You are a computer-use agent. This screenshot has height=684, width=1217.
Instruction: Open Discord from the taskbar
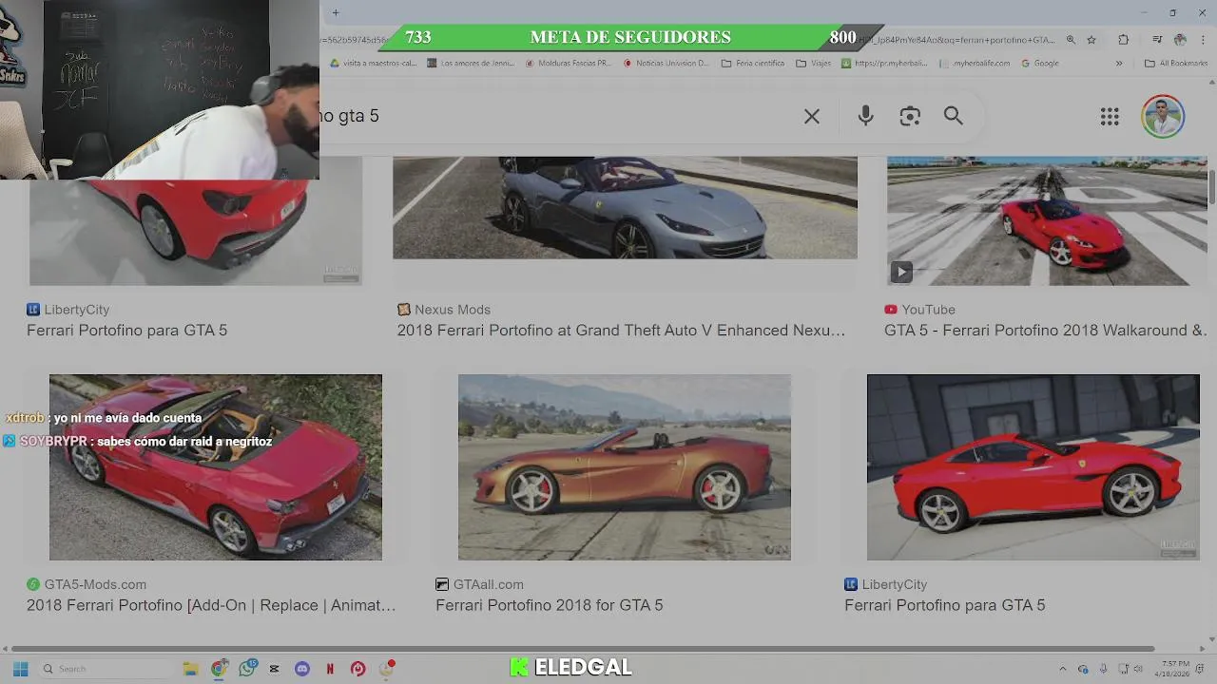(302, 669)
